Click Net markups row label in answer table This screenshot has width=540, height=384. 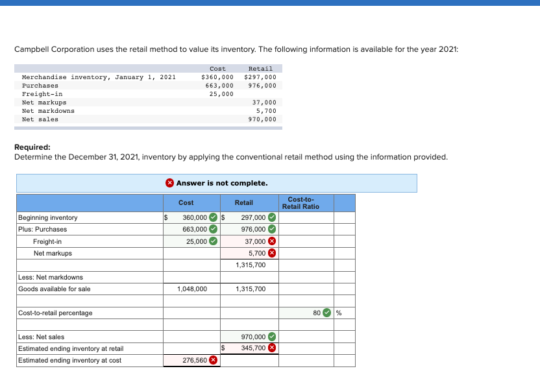[x=53, y=253]
